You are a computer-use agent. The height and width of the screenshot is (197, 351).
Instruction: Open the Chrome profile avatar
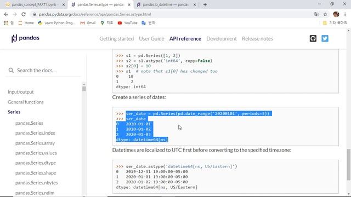(x=336, y=14)
